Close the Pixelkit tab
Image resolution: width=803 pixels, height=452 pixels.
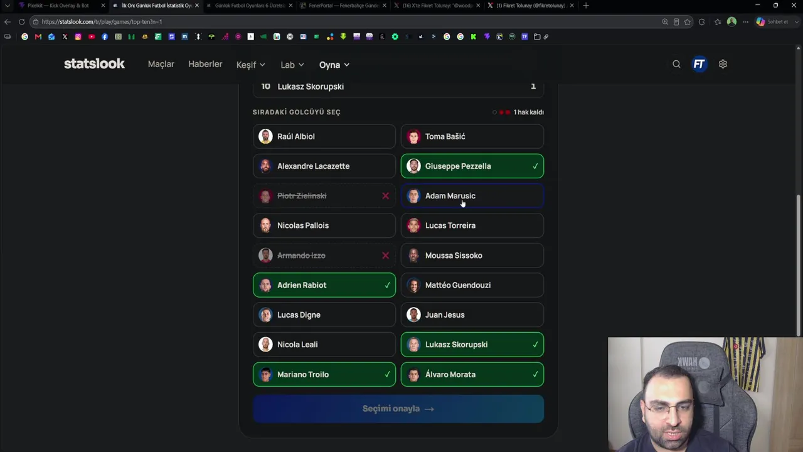pos(103,6)
